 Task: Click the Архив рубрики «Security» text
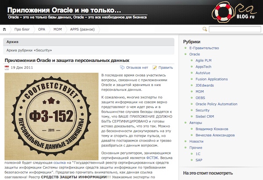[x=29, y=50]
